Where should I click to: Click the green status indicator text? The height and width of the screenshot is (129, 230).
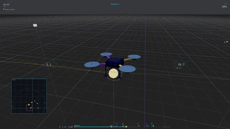(10, 9)
